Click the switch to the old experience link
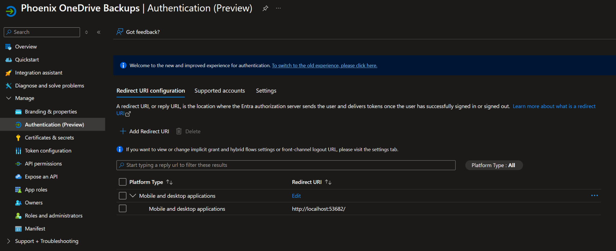This screenshot has width=616, height=251. point(325,66)
